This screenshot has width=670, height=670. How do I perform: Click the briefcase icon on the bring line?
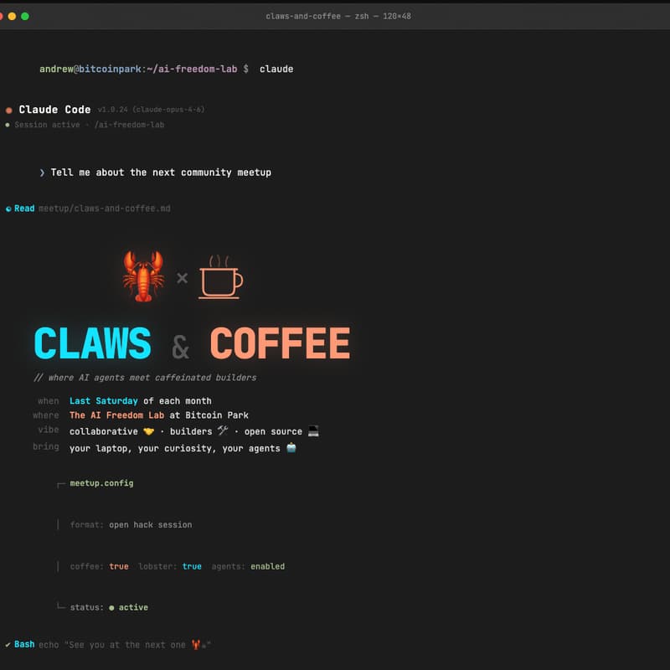point(289,447)
